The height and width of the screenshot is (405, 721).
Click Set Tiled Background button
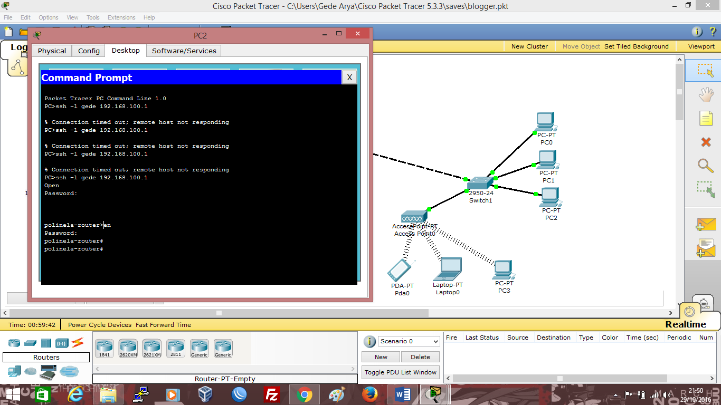pyautogui.click(x=637, y=46)
